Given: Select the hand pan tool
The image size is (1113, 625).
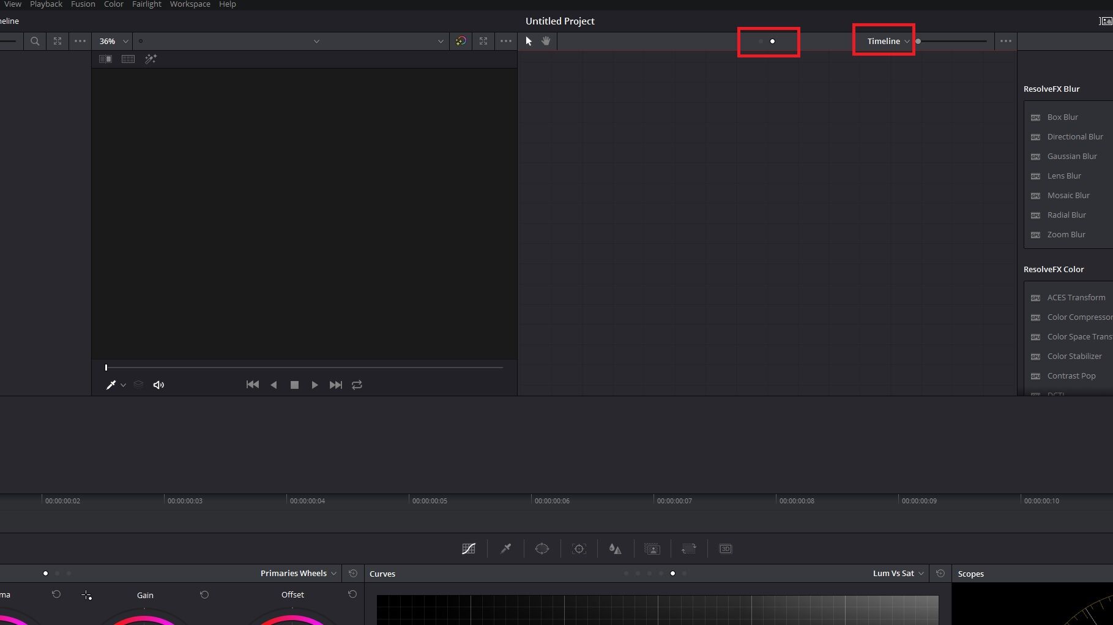Looking at the screenshot, I should [x=546, y=41].
